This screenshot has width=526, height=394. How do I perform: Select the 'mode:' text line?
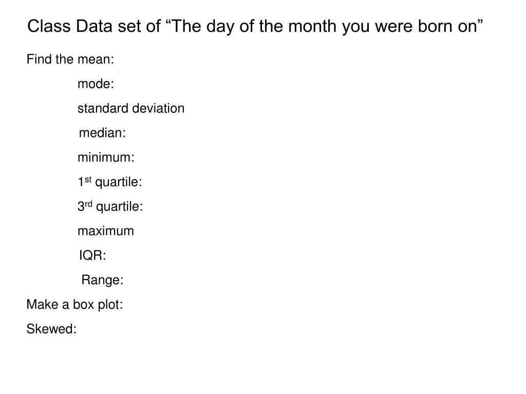coord(96,84)
